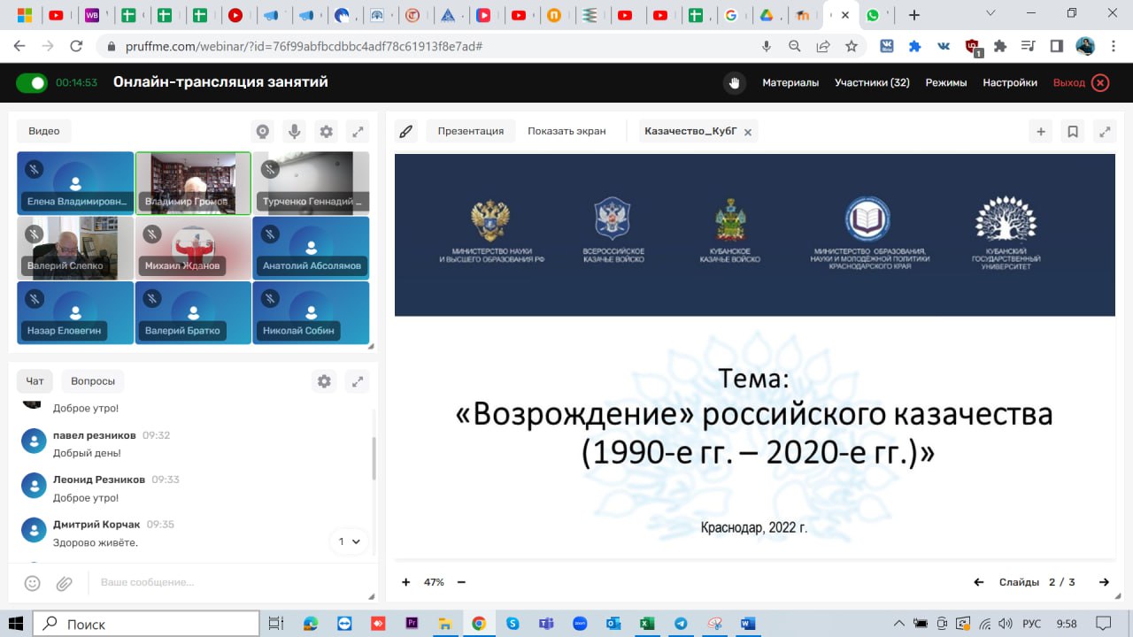Toggle the webcam icon in video panel

tap(263, 132)
